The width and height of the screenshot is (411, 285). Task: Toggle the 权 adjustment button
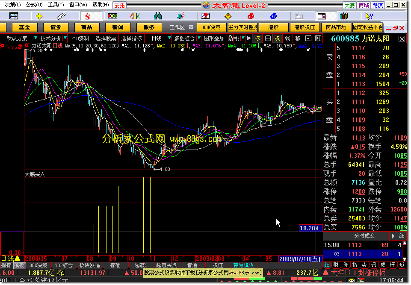tap(277, 38)
